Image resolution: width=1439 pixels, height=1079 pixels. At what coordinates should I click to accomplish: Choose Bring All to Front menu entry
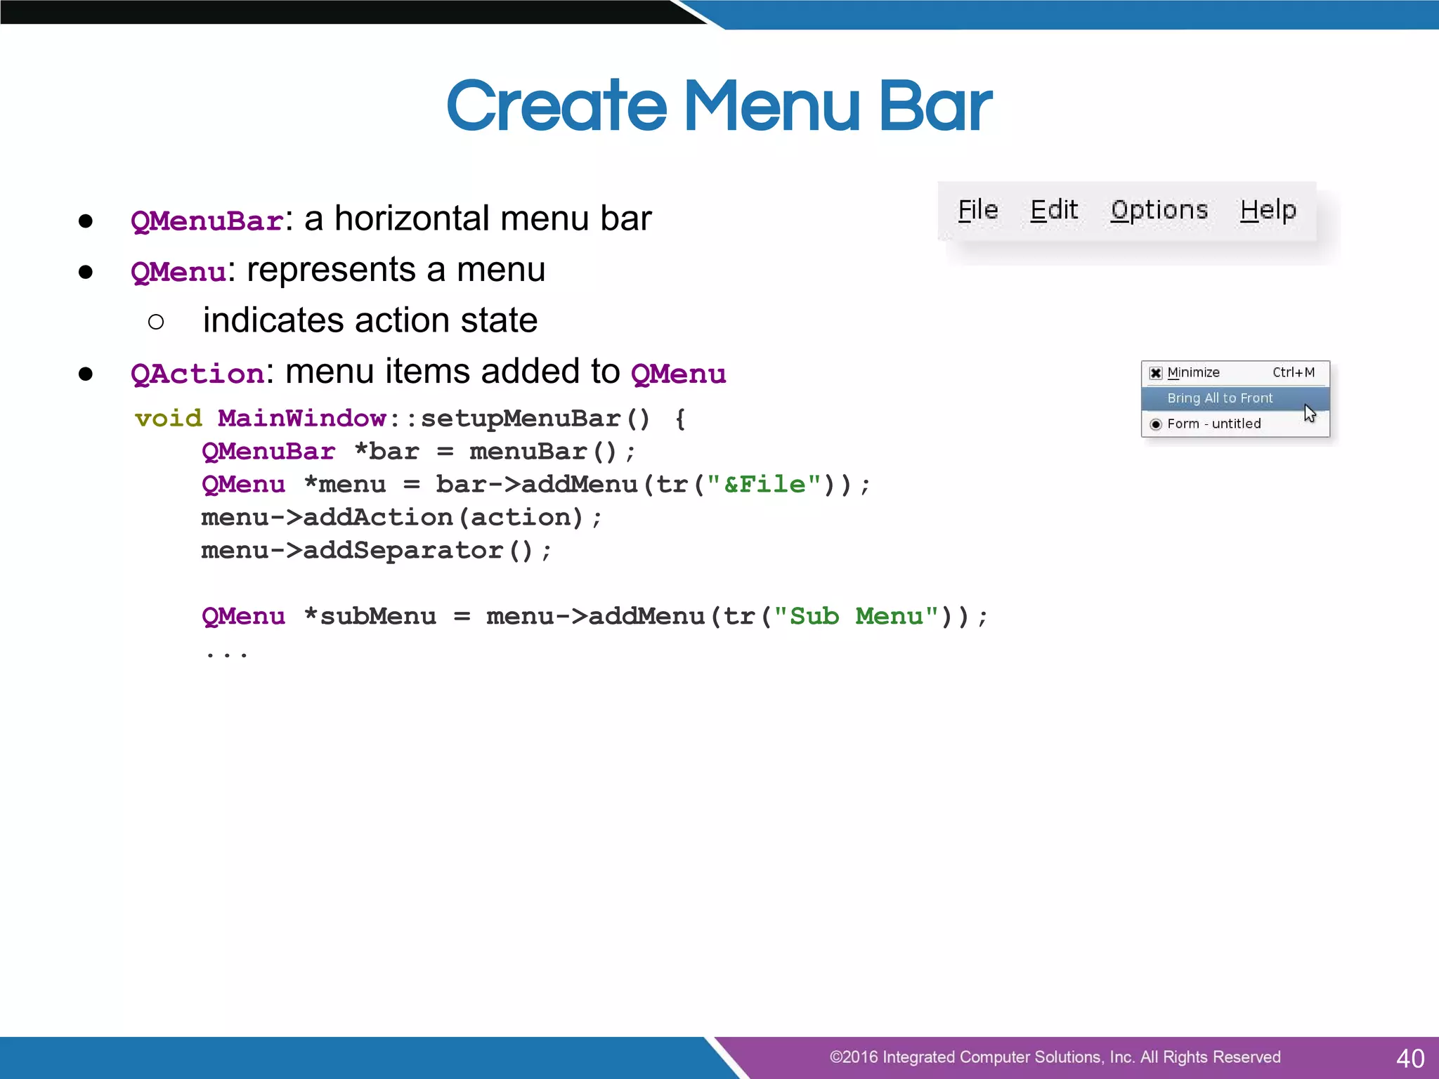1235,398
